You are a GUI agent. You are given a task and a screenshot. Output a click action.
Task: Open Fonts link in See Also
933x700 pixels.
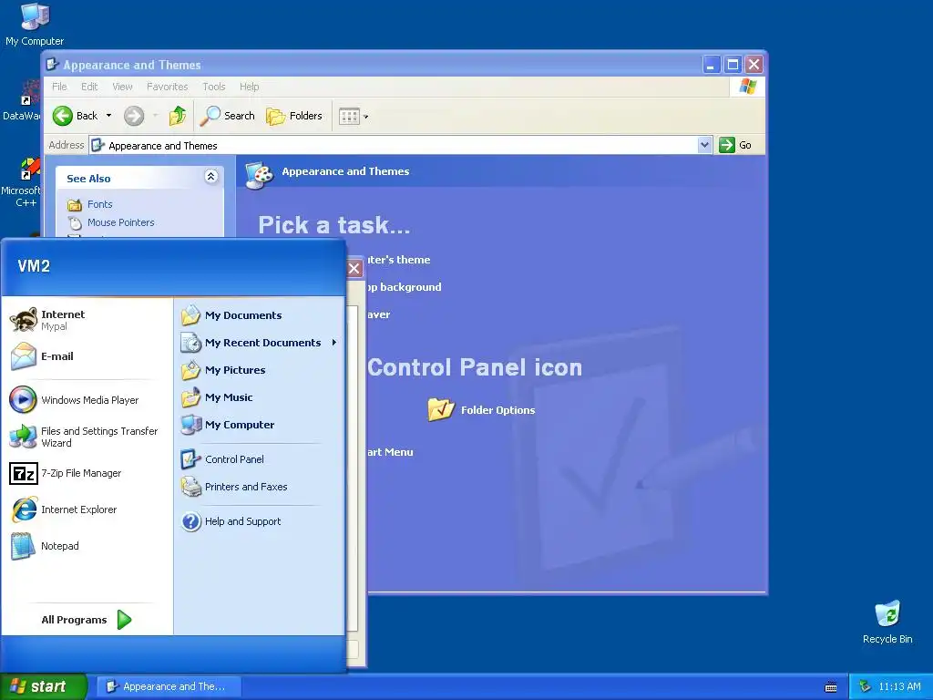100,204
